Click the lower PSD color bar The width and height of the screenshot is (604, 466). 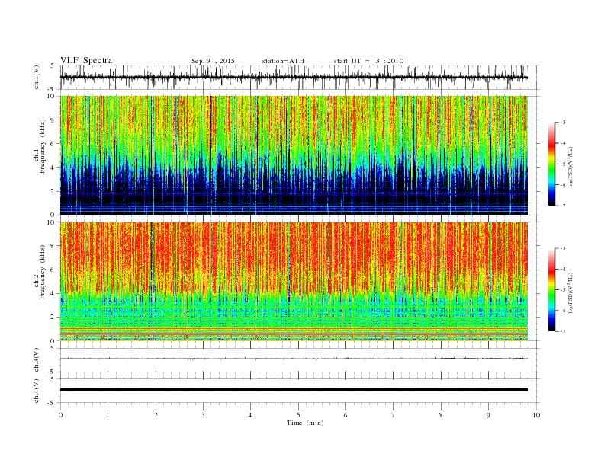(x=552, y=289)
